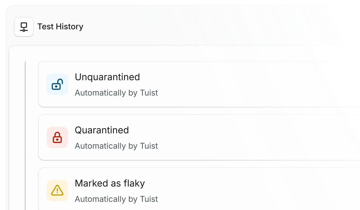The height and width of the screenshot is (210, 360).
Task: Click the blue unlocked padlock icon
Action: [x=57, y=84]
